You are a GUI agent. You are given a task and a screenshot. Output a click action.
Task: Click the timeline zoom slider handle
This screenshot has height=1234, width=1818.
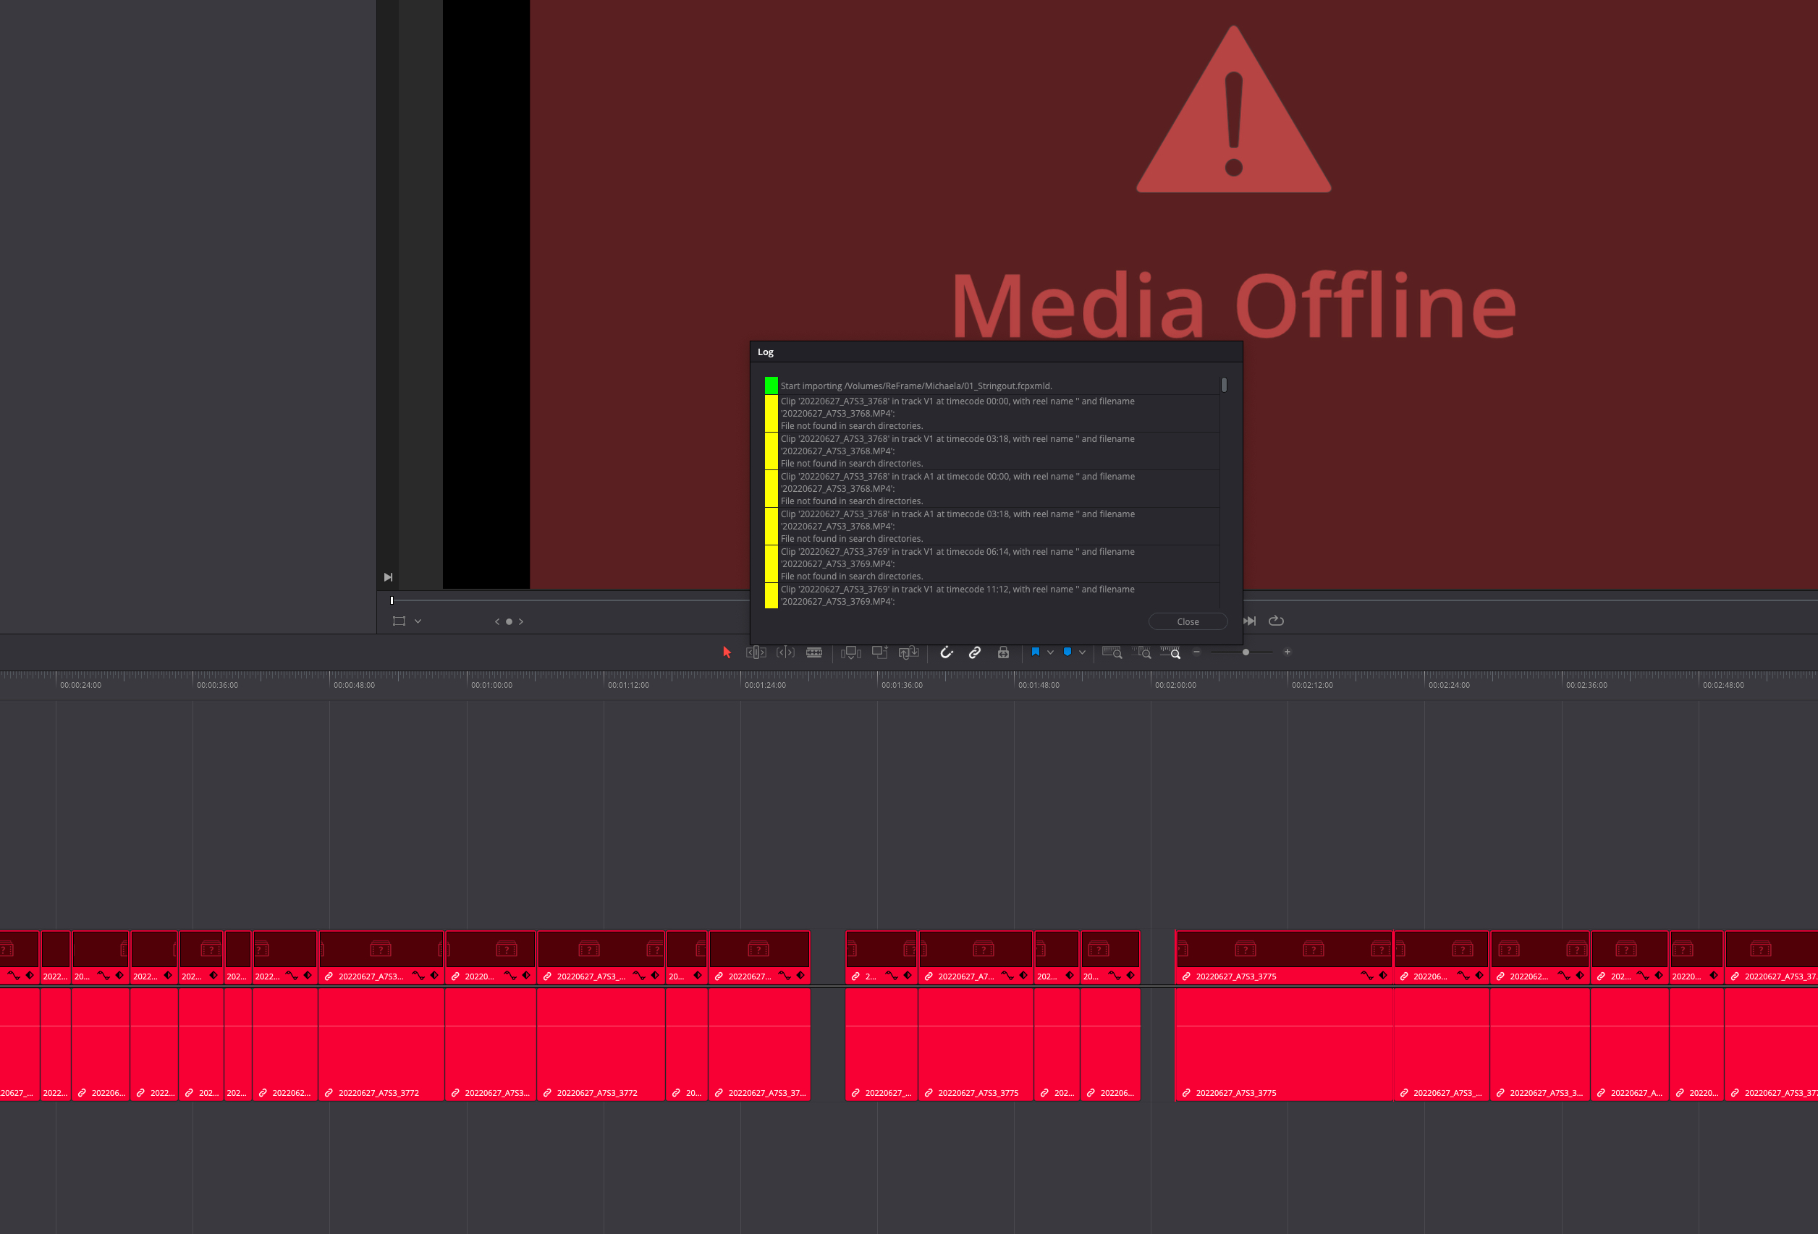(x=1246, y=652)
